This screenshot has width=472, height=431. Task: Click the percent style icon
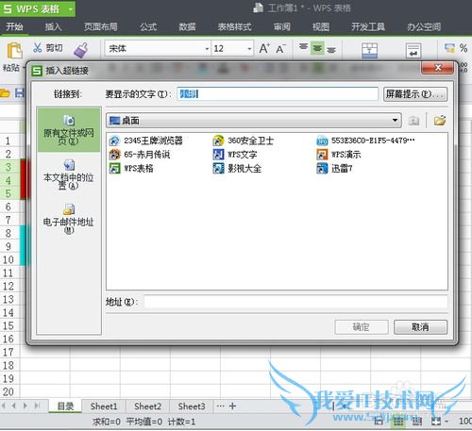464,48
